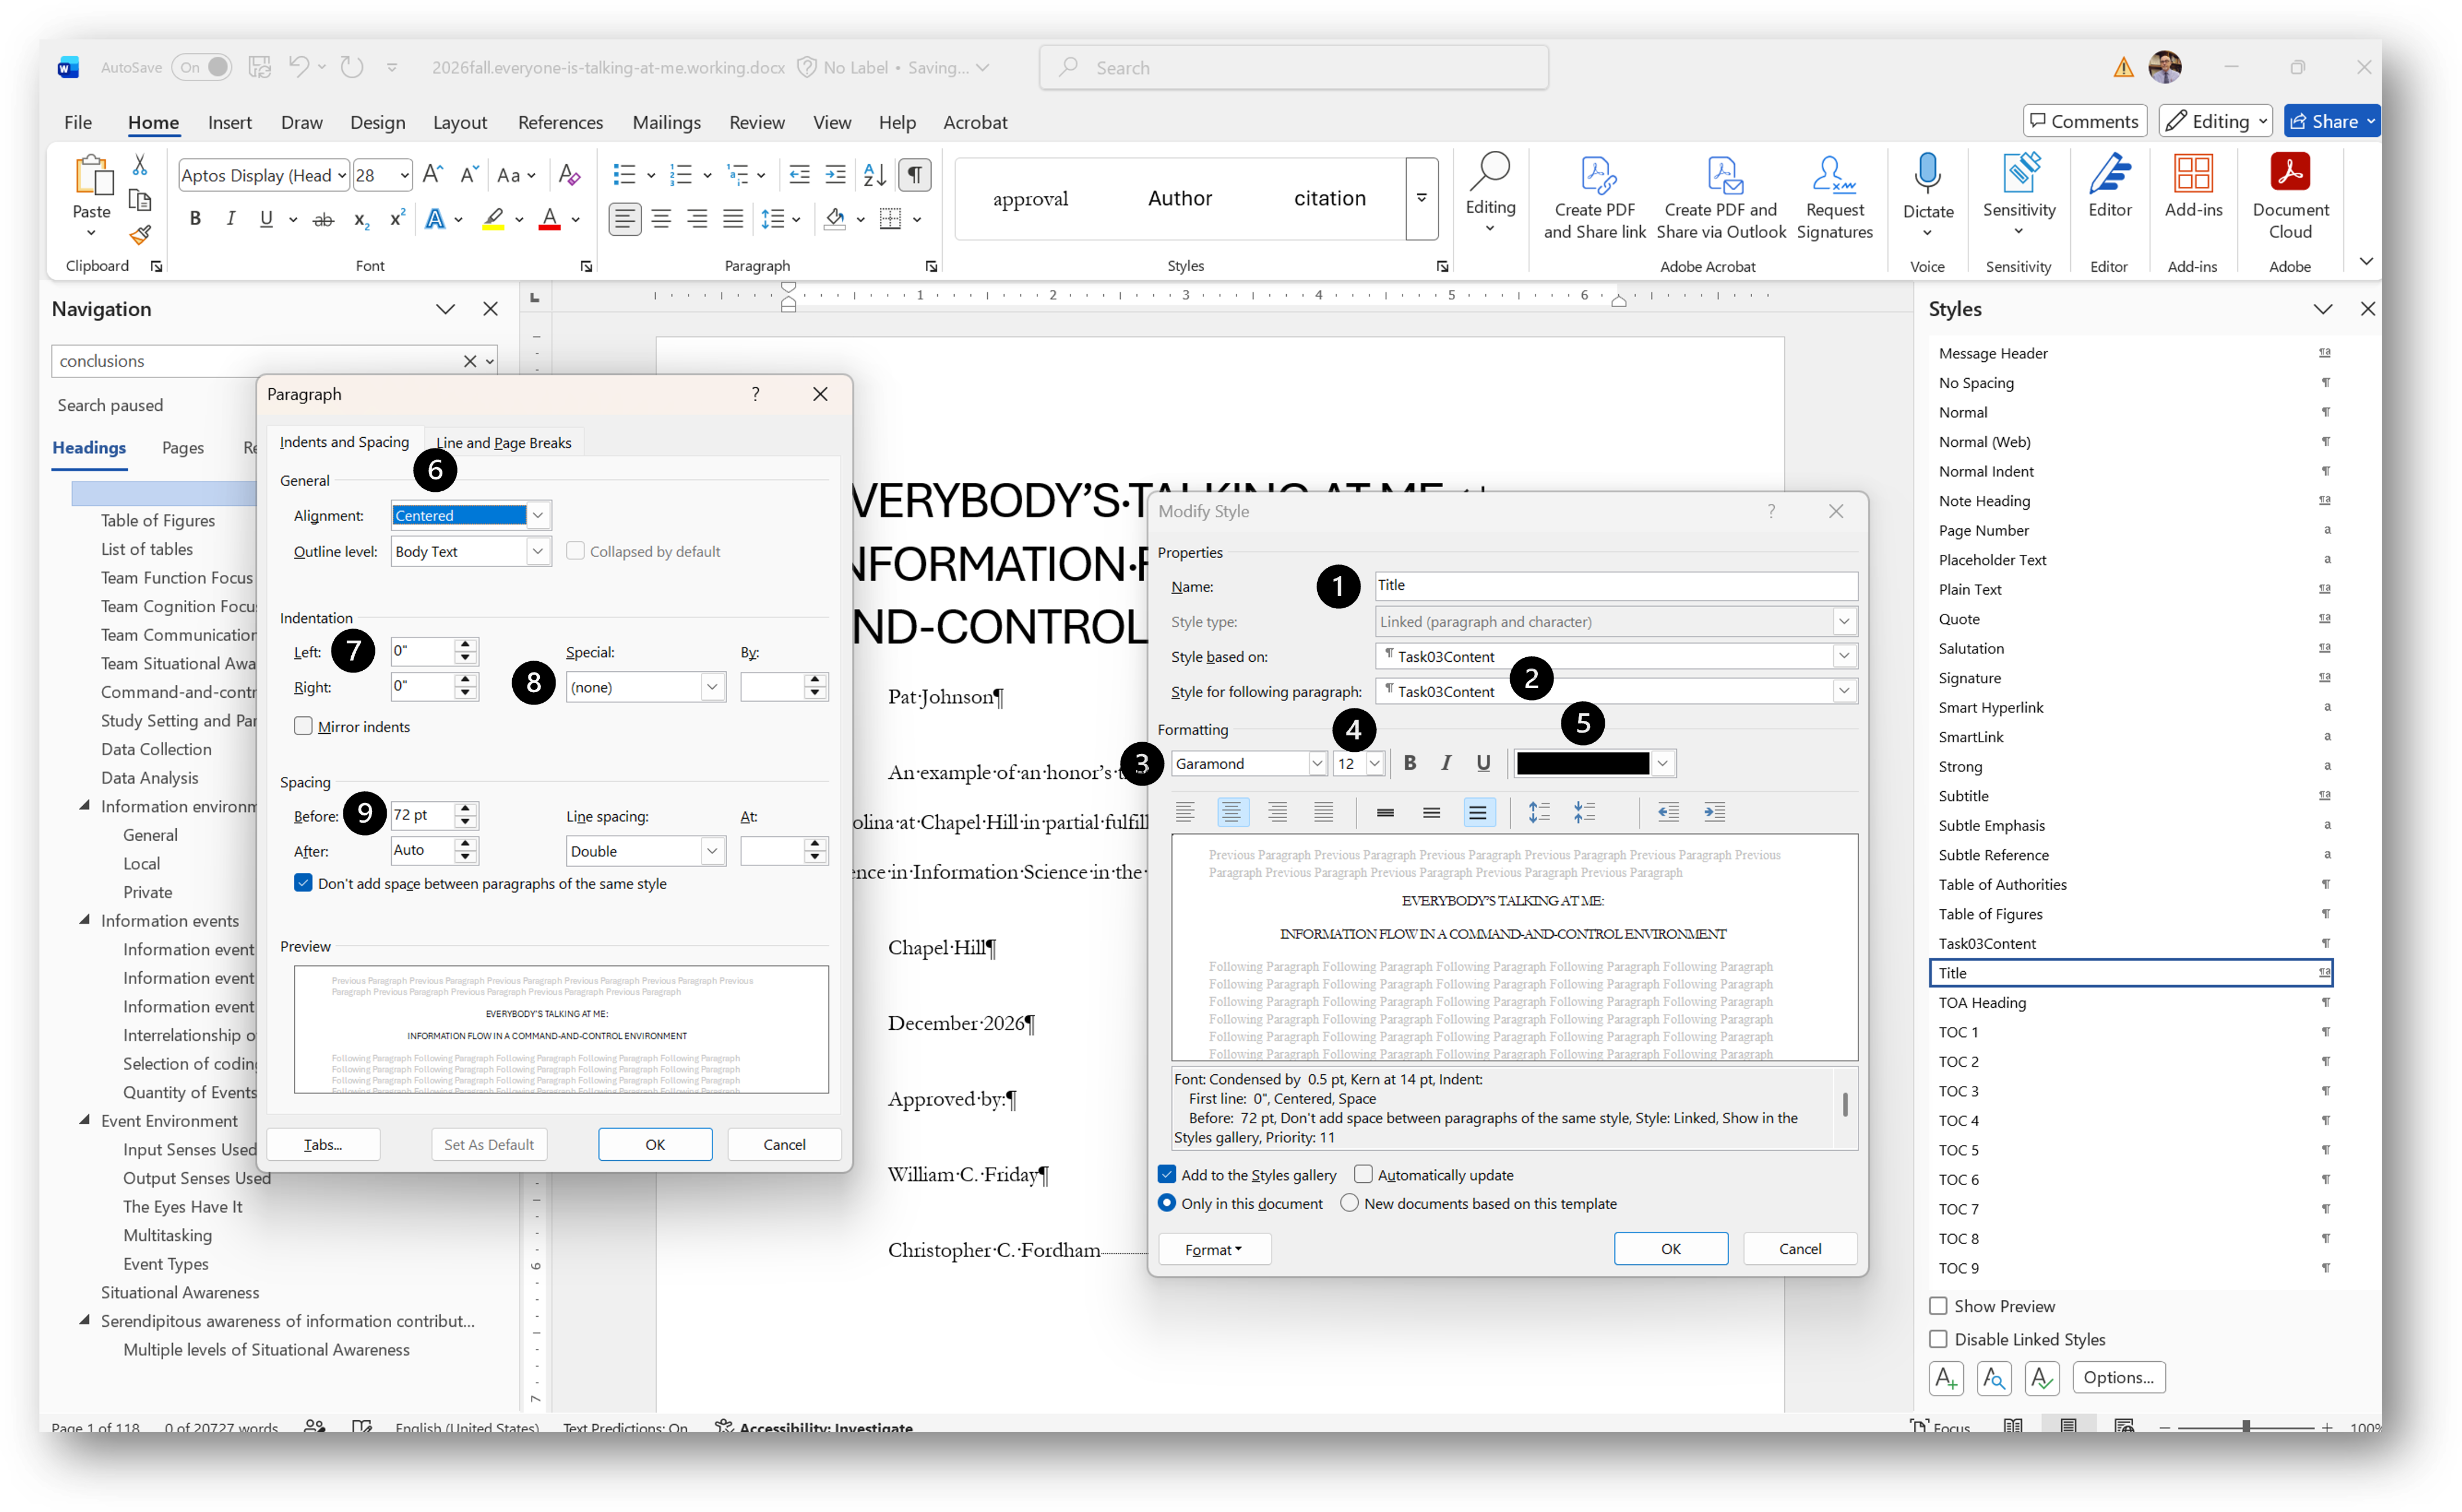Open the Outline level dropdown

538,551
